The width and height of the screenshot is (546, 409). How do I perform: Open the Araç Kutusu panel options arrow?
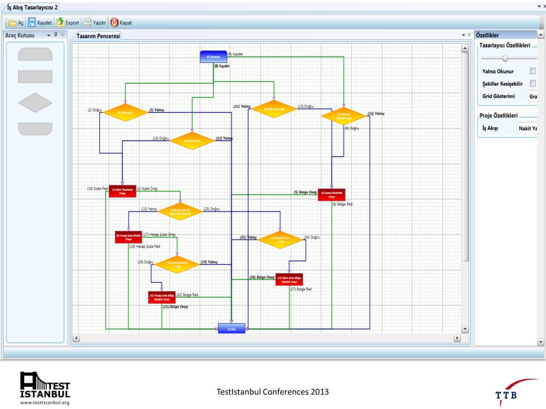[x=49, y=36]
